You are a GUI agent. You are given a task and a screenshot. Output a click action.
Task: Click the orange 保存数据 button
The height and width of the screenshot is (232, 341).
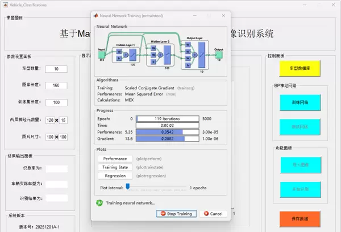(300, 218)
